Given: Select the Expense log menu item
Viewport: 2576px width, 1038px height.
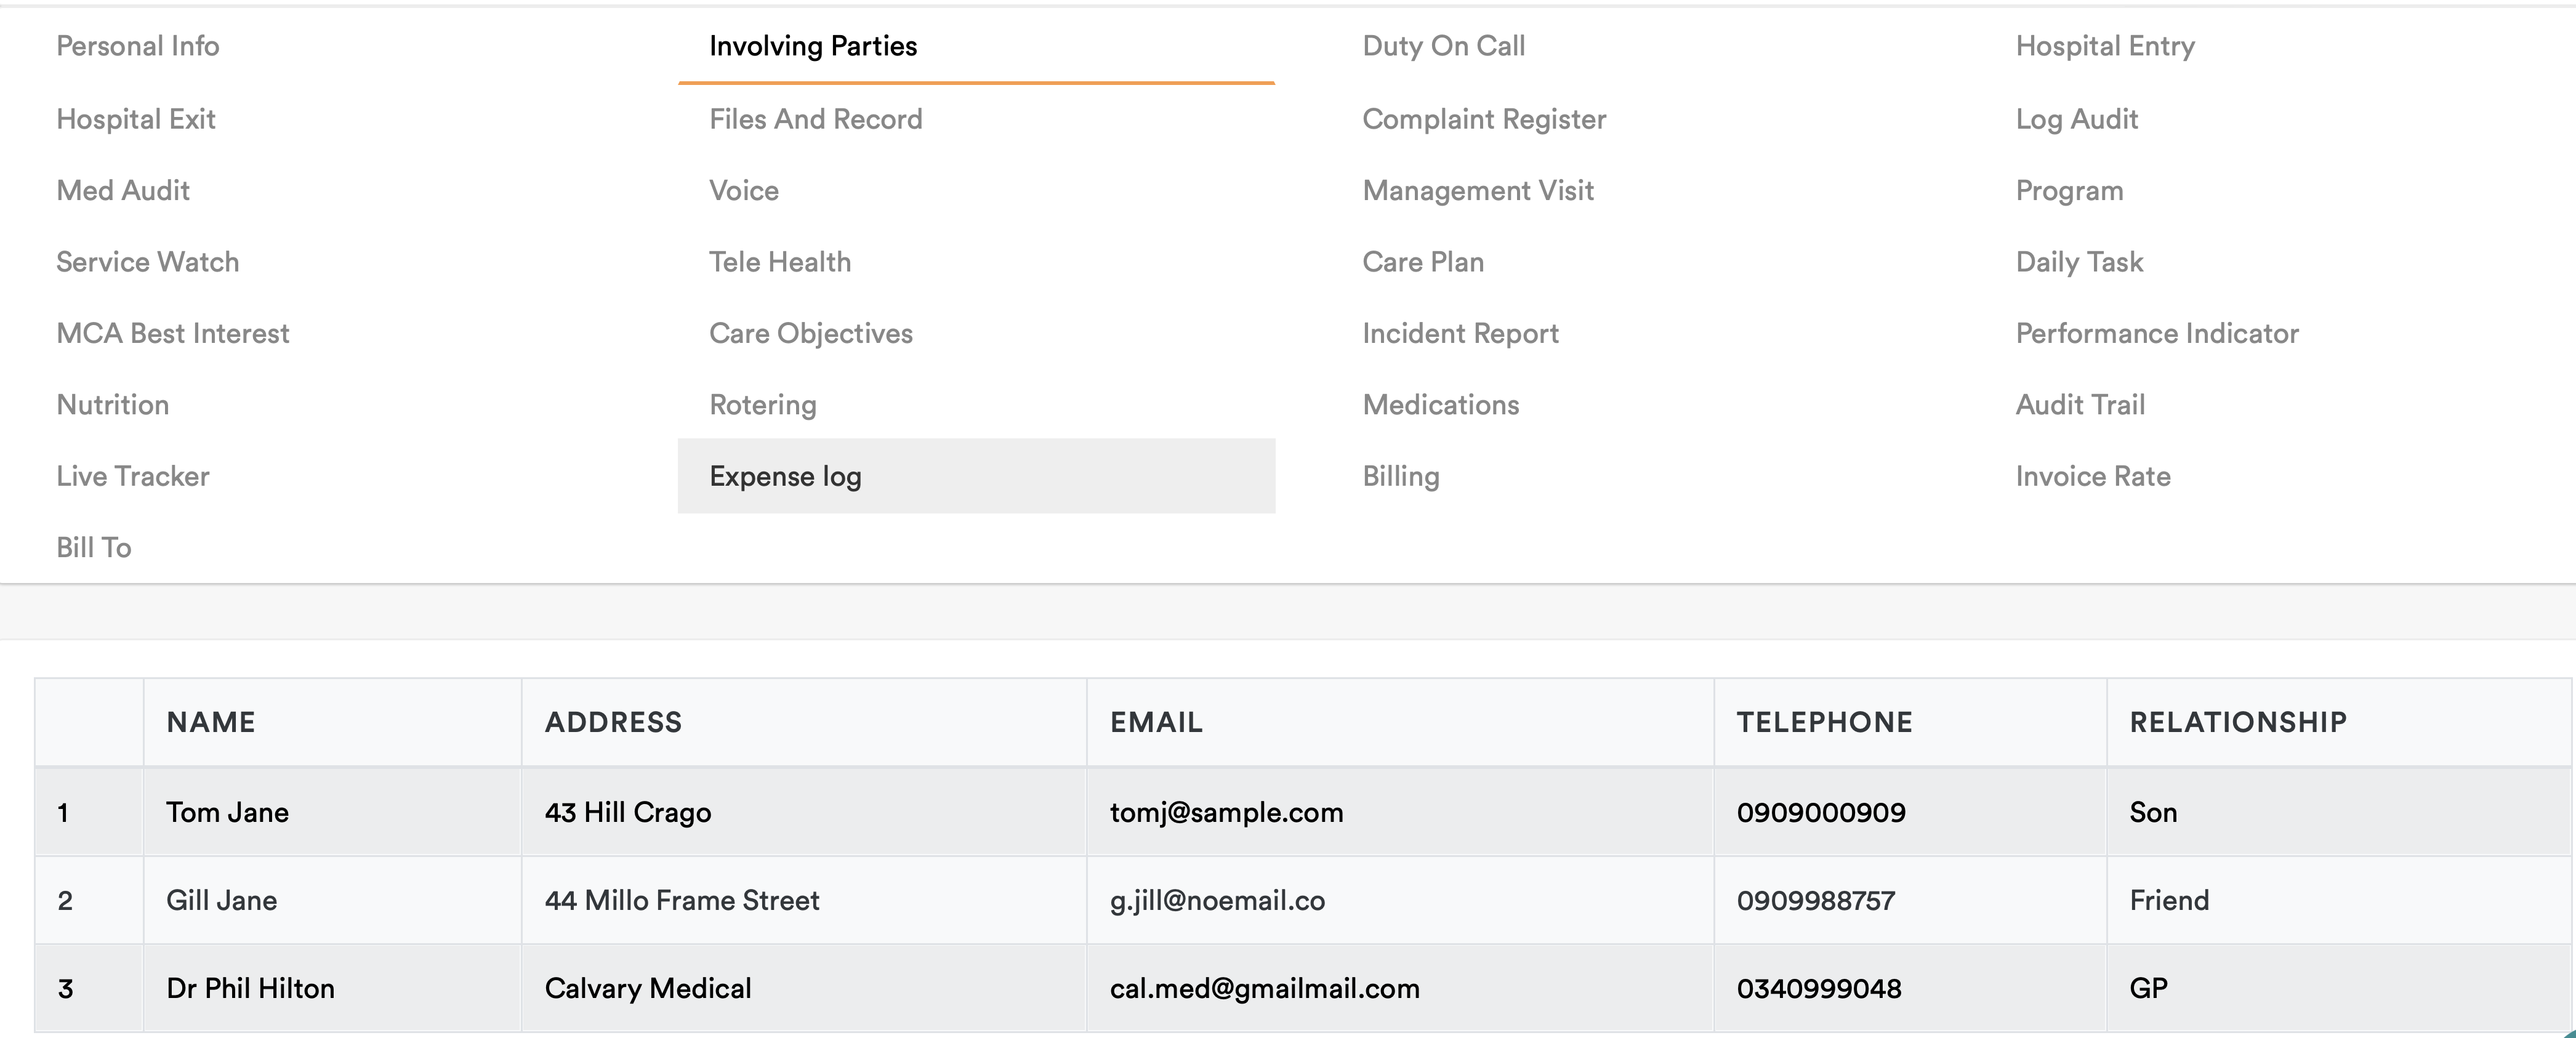Looking at the screenshot, I should point(785,476).
